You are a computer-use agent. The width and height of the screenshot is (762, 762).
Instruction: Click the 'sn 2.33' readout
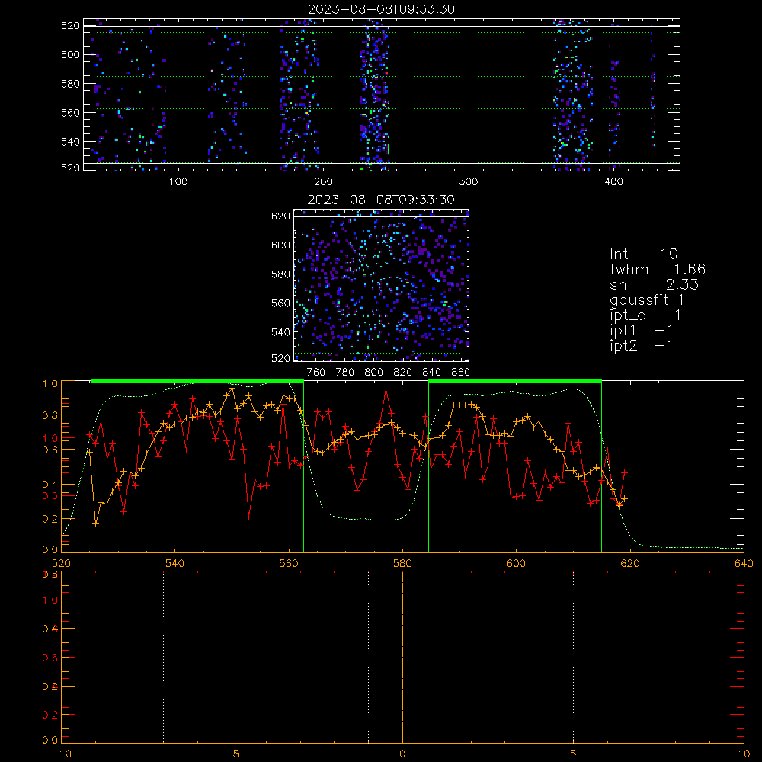click(x=654, y=284)
